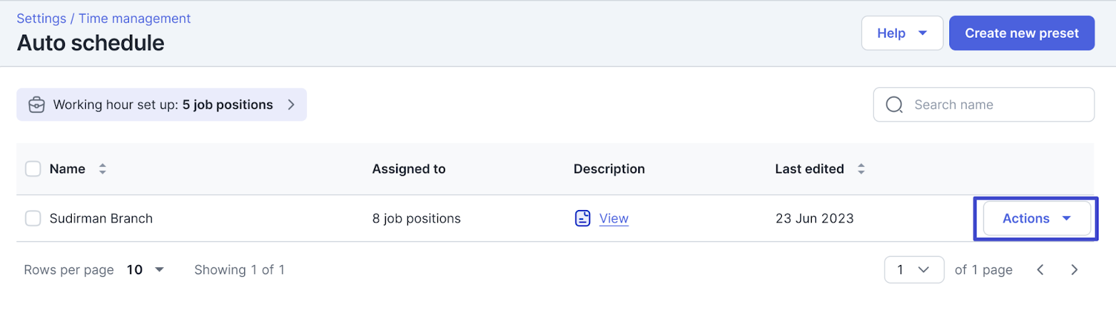
Task: Sort by Name column arrows
Action: click(x=103, y=169)
